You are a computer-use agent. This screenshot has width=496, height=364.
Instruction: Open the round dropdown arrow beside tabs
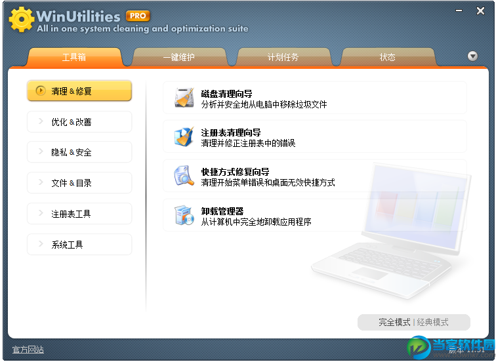coord(472,56)
